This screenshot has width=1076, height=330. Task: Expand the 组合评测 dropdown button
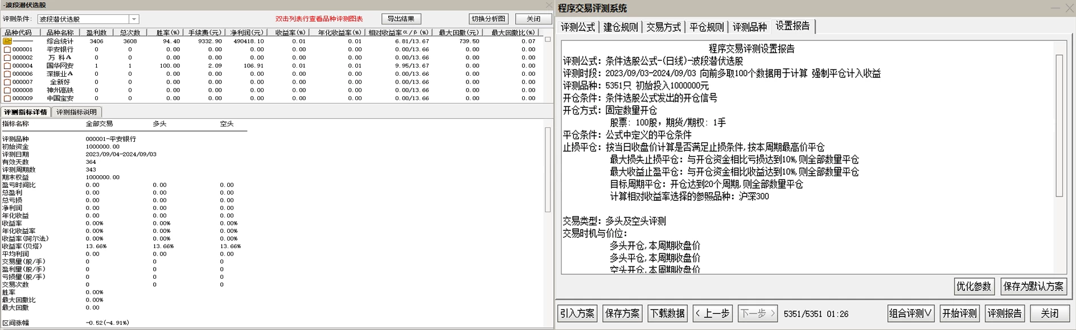[x=910, y=313]
